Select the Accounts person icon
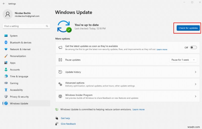The image size is (202, 129). [6, 69]
